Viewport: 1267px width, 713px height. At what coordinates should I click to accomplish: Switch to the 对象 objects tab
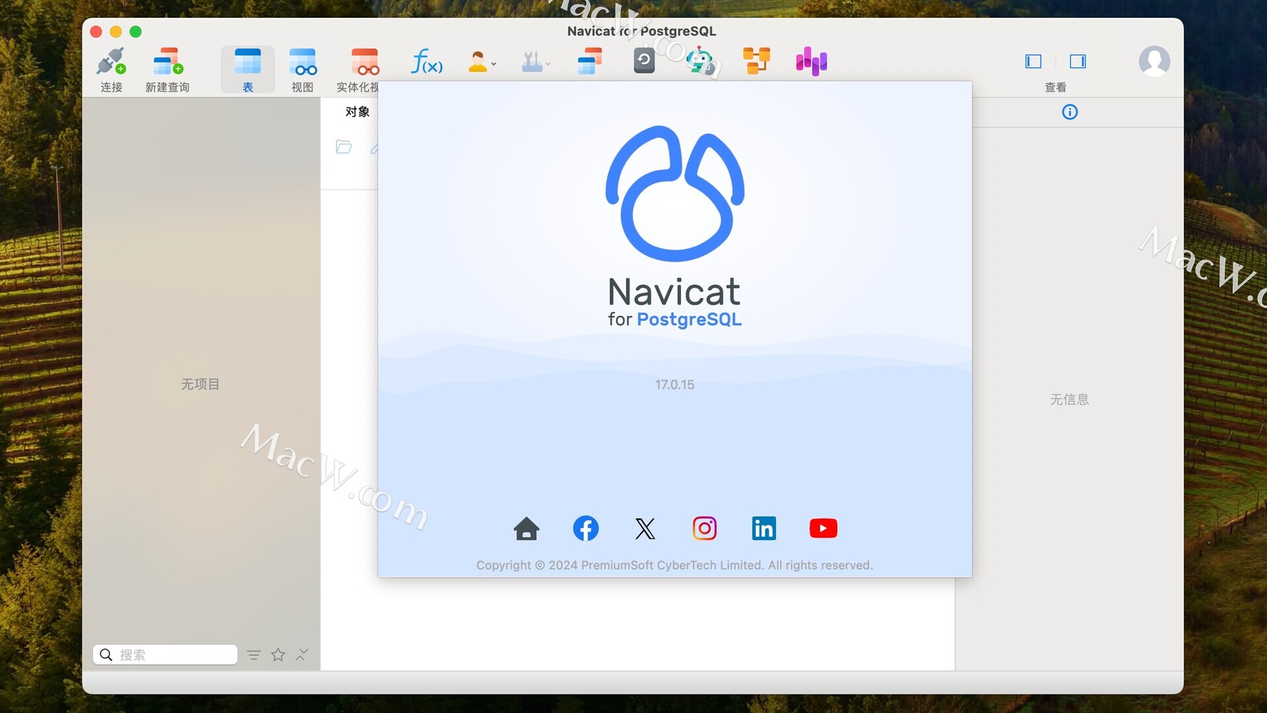coord(357,112)
